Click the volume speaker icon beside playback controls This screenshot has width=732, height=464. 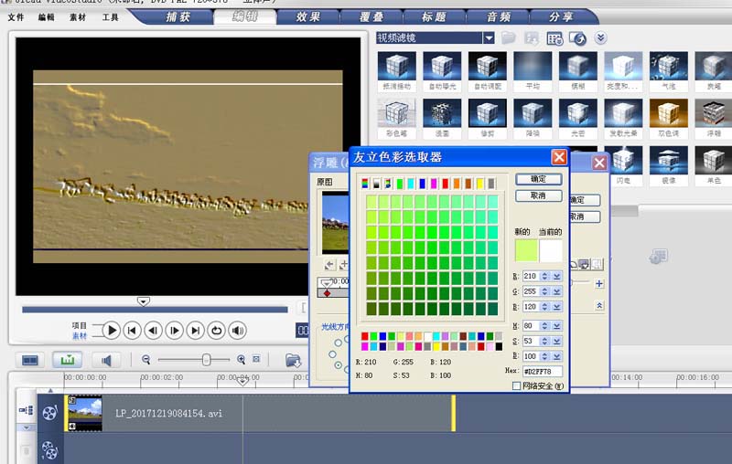point(238,331)
